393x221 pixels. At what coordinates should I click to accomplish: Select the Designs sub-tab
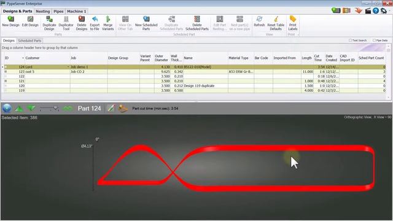point(9,41)
